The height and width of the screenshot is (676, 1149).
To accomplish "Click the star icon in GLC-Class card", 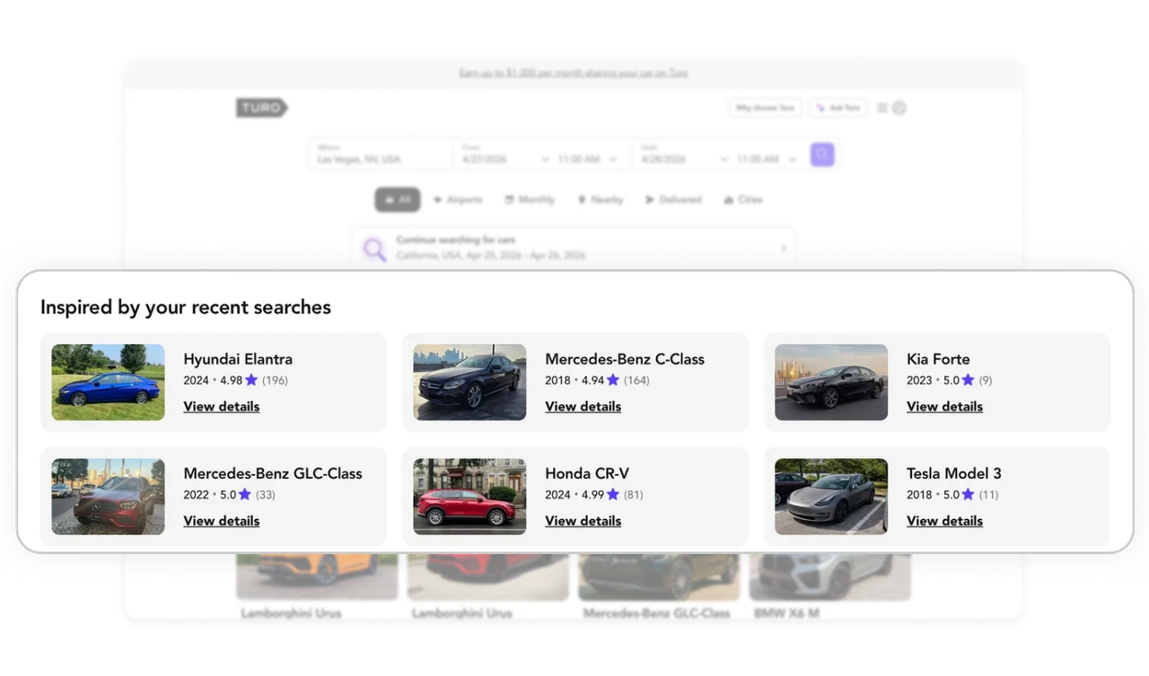I will [x=245, y=495].
